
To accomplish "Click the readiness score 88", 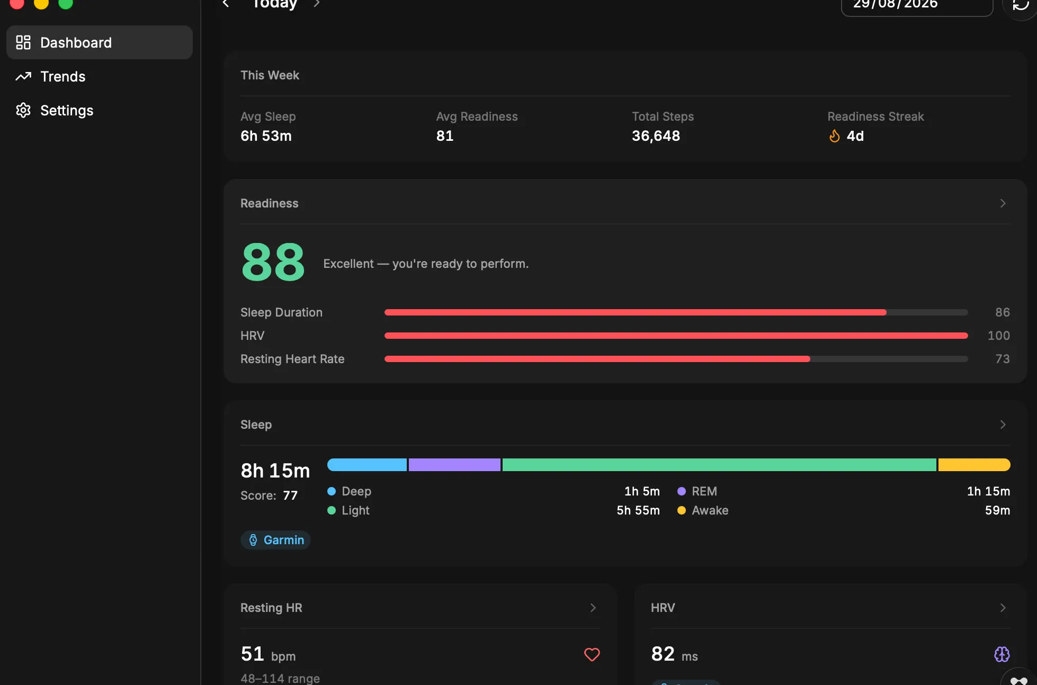I will click(x=273, y=262).
